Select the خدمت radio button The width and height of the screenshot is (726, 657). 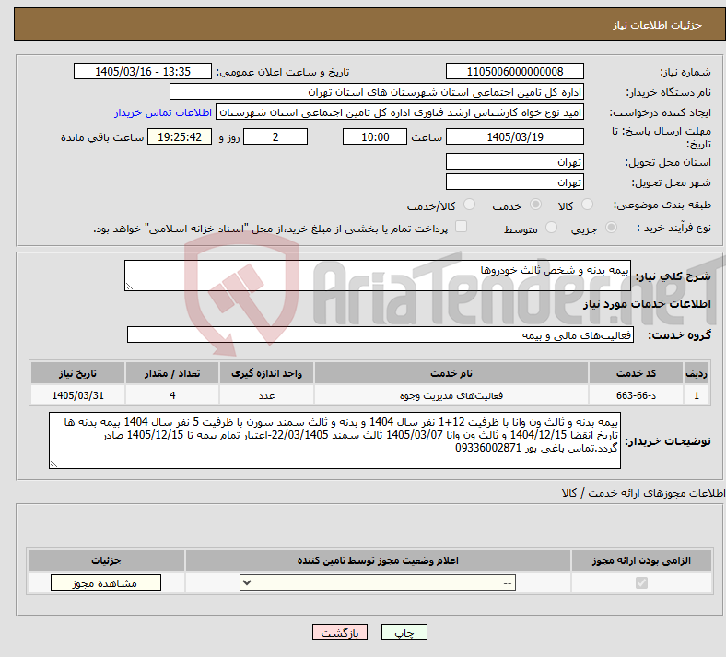[535, 205]
